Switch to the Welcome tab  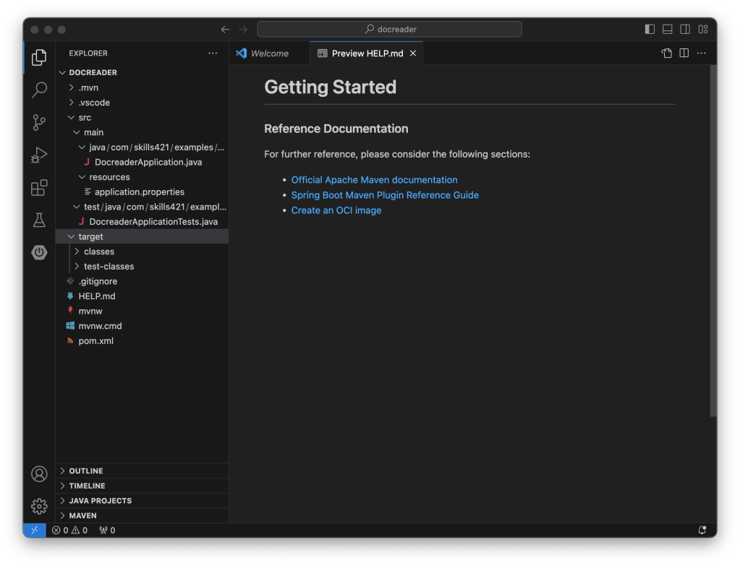pos(269,53)
